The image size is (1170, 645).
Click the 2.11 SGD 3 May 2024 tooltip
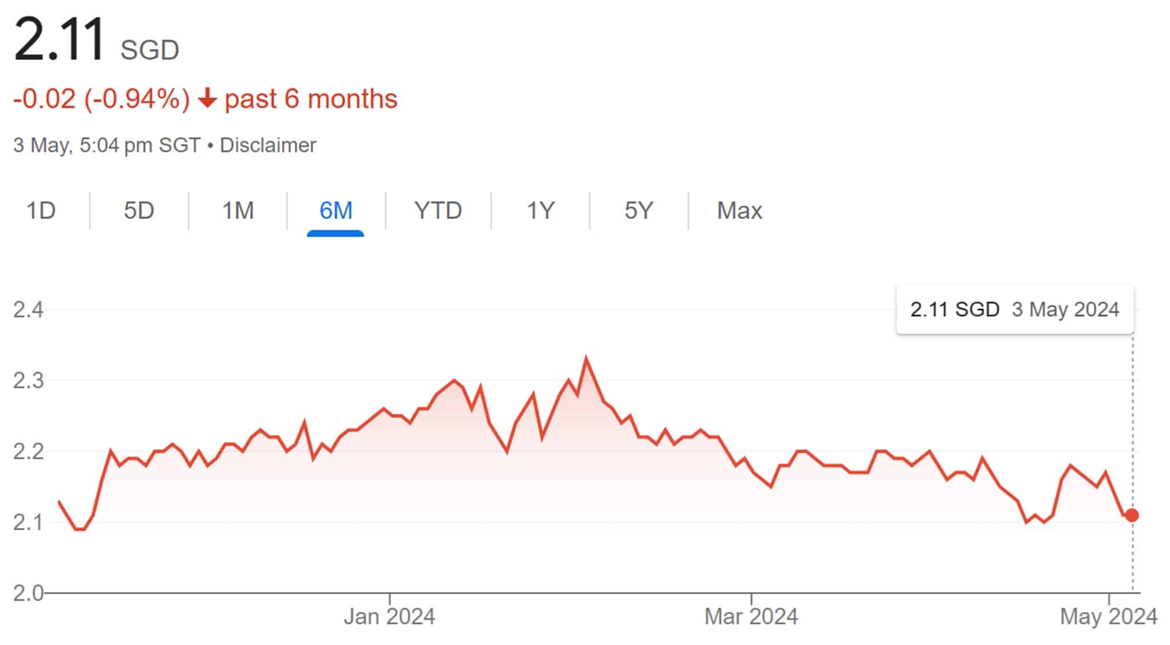pyautogui.click(x=1015, y=310)
